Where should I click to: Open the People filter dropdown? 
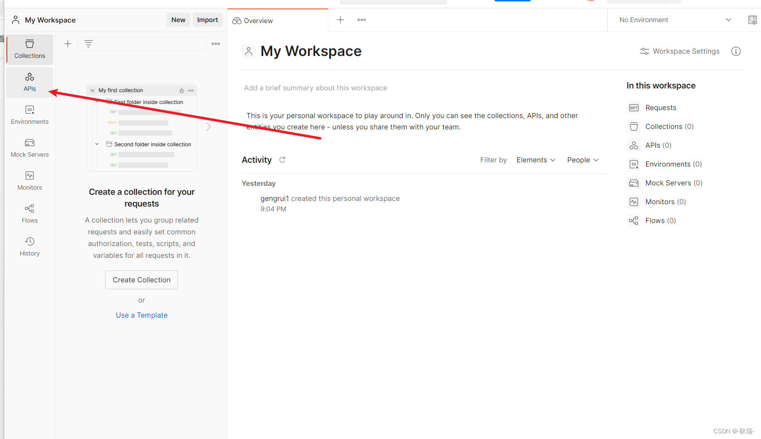click(x=583, y=160)
